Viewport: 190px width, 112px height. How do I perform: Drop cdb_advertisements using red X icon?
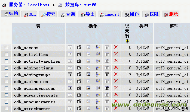[116, 95]
